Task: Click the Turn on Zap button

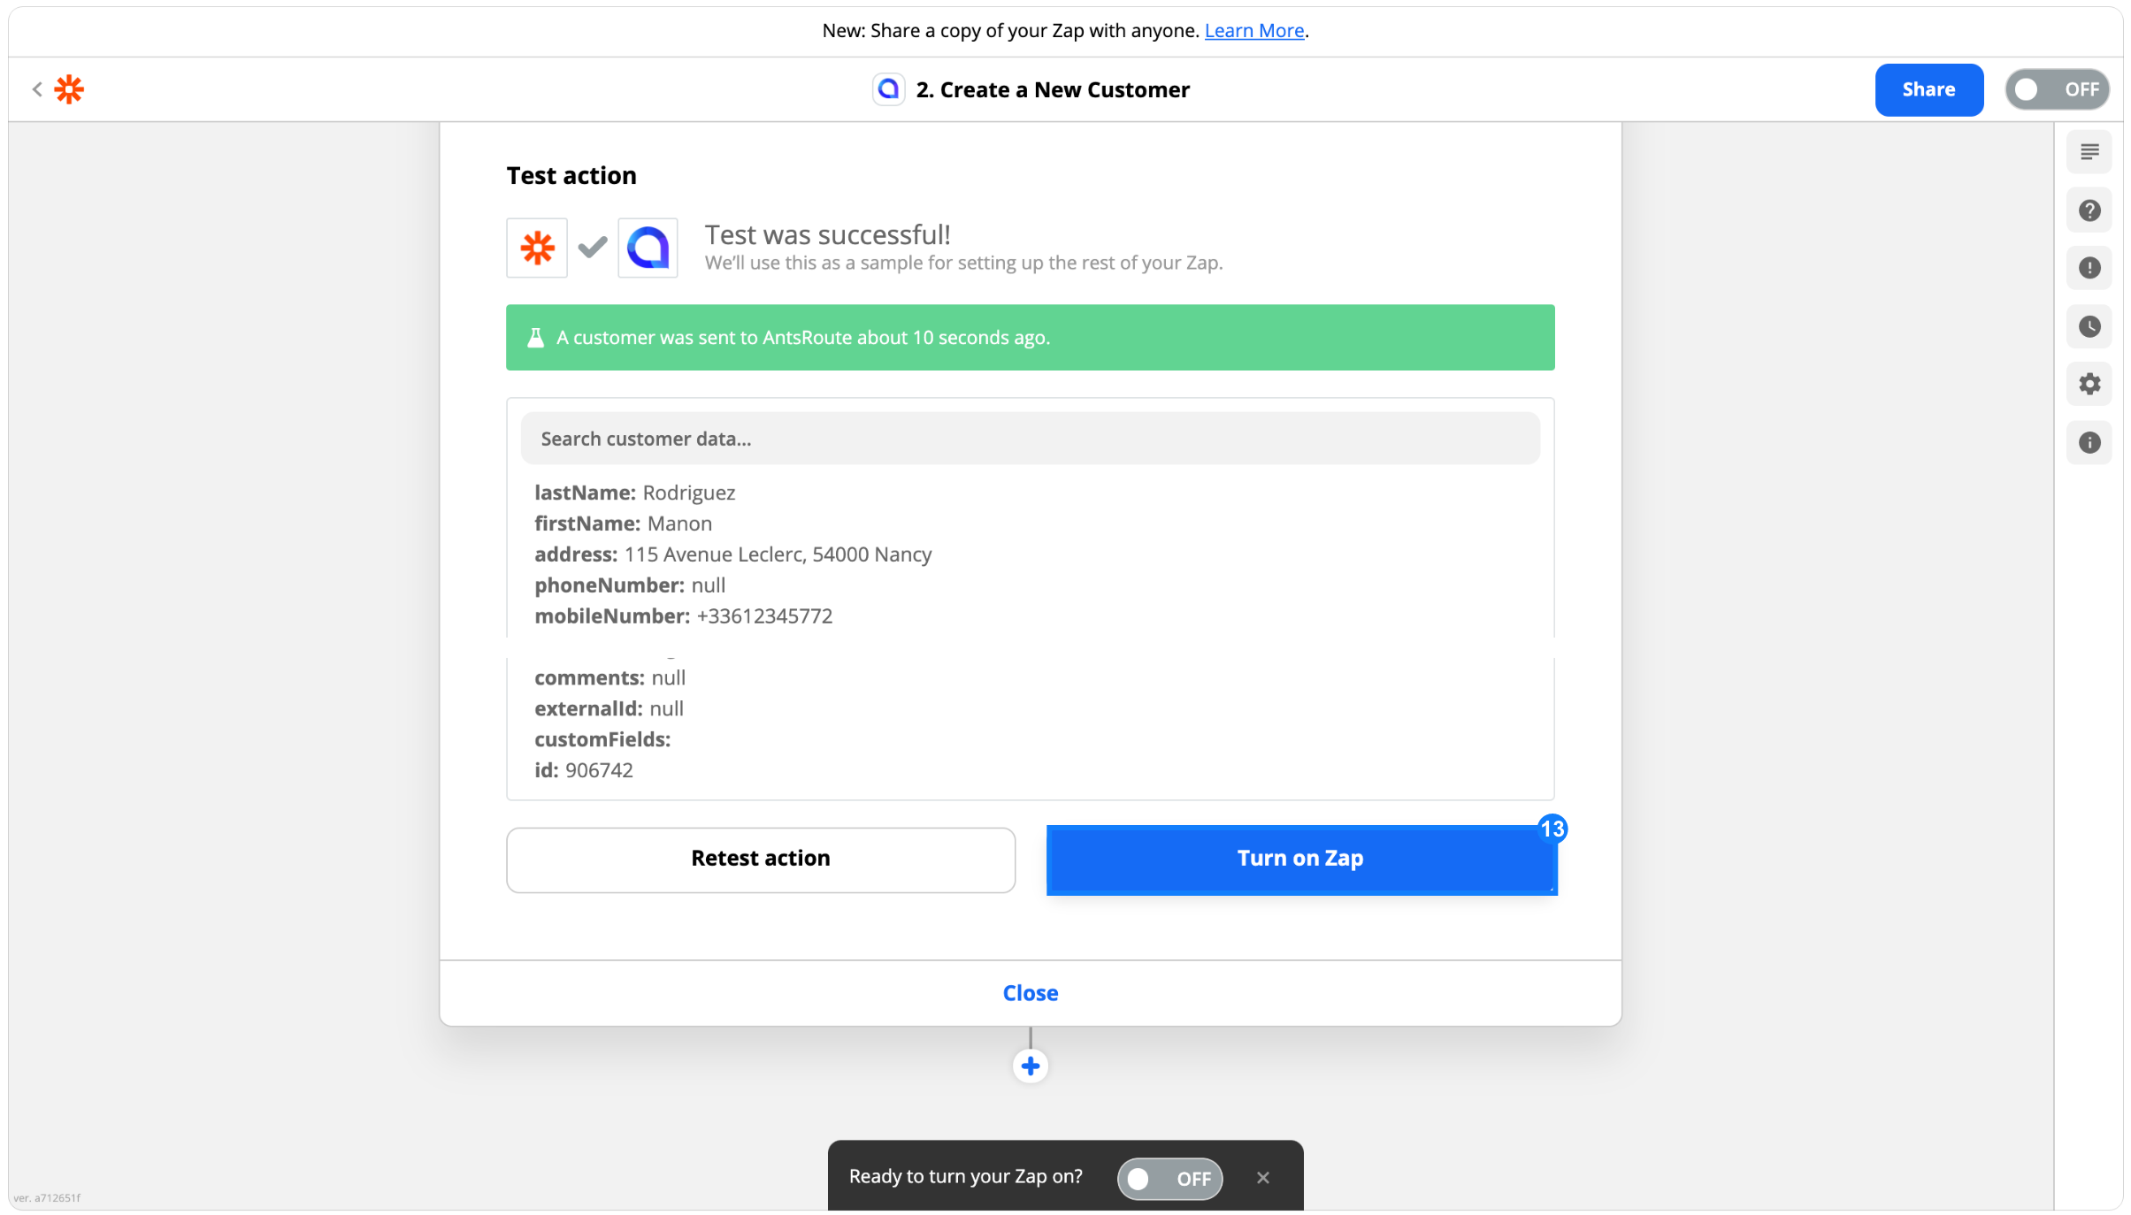Action: coord(1301,859)
